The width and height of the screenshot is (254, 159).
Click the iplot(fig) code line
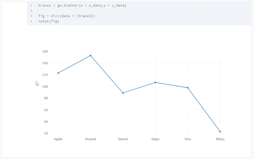pos(49,21)
